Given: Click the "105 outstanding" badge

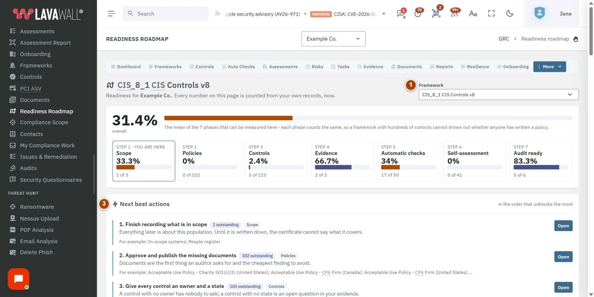Looking at the screenshot, I should (x=245, y=286).
